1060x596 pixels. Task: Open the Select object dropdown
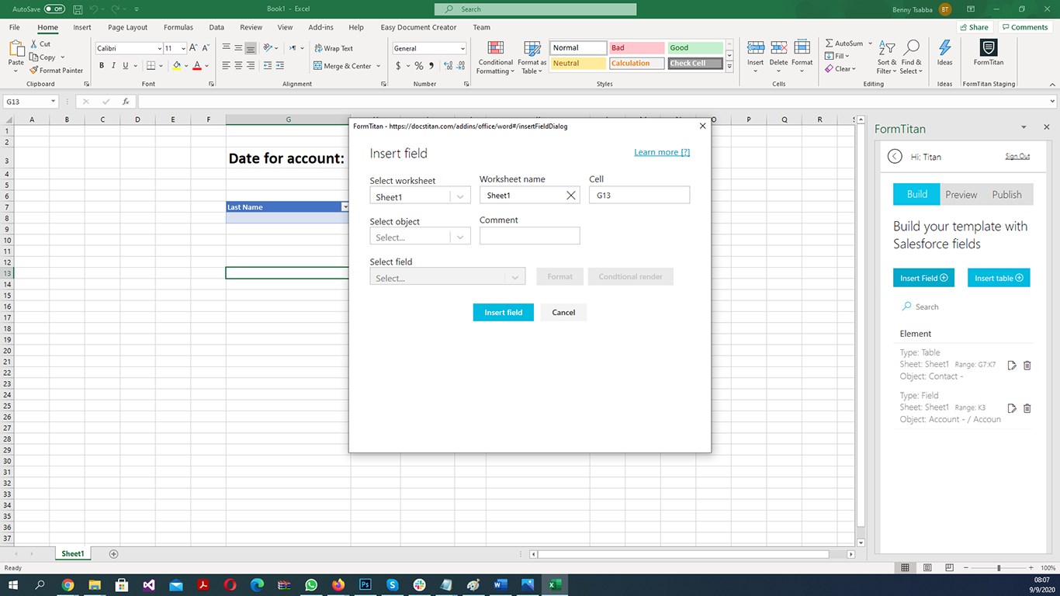click(420, 237)
